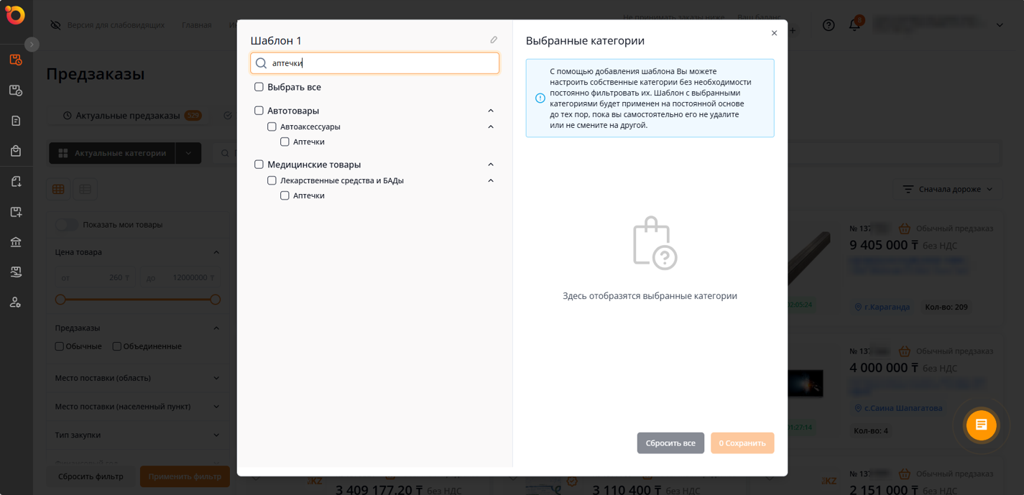Check the Объединенные preorders checkbox
Viewport: 1024px width, 495px height.
click(116, 346)
